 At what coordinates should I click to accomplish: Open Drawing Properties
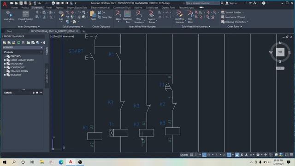[235, 22]
